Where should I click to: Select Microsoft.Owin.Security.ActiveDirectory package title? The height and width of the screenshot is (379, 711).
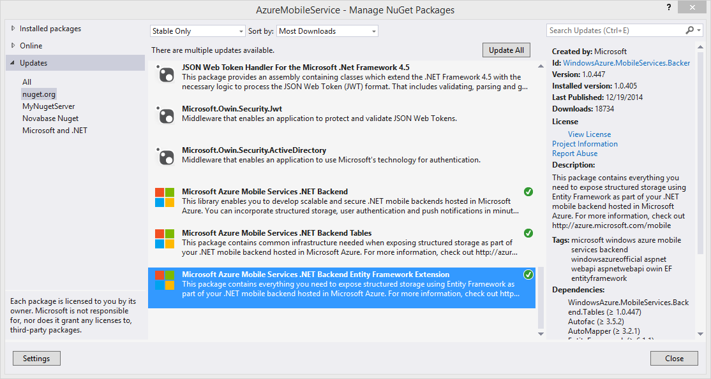pos(254,150)
